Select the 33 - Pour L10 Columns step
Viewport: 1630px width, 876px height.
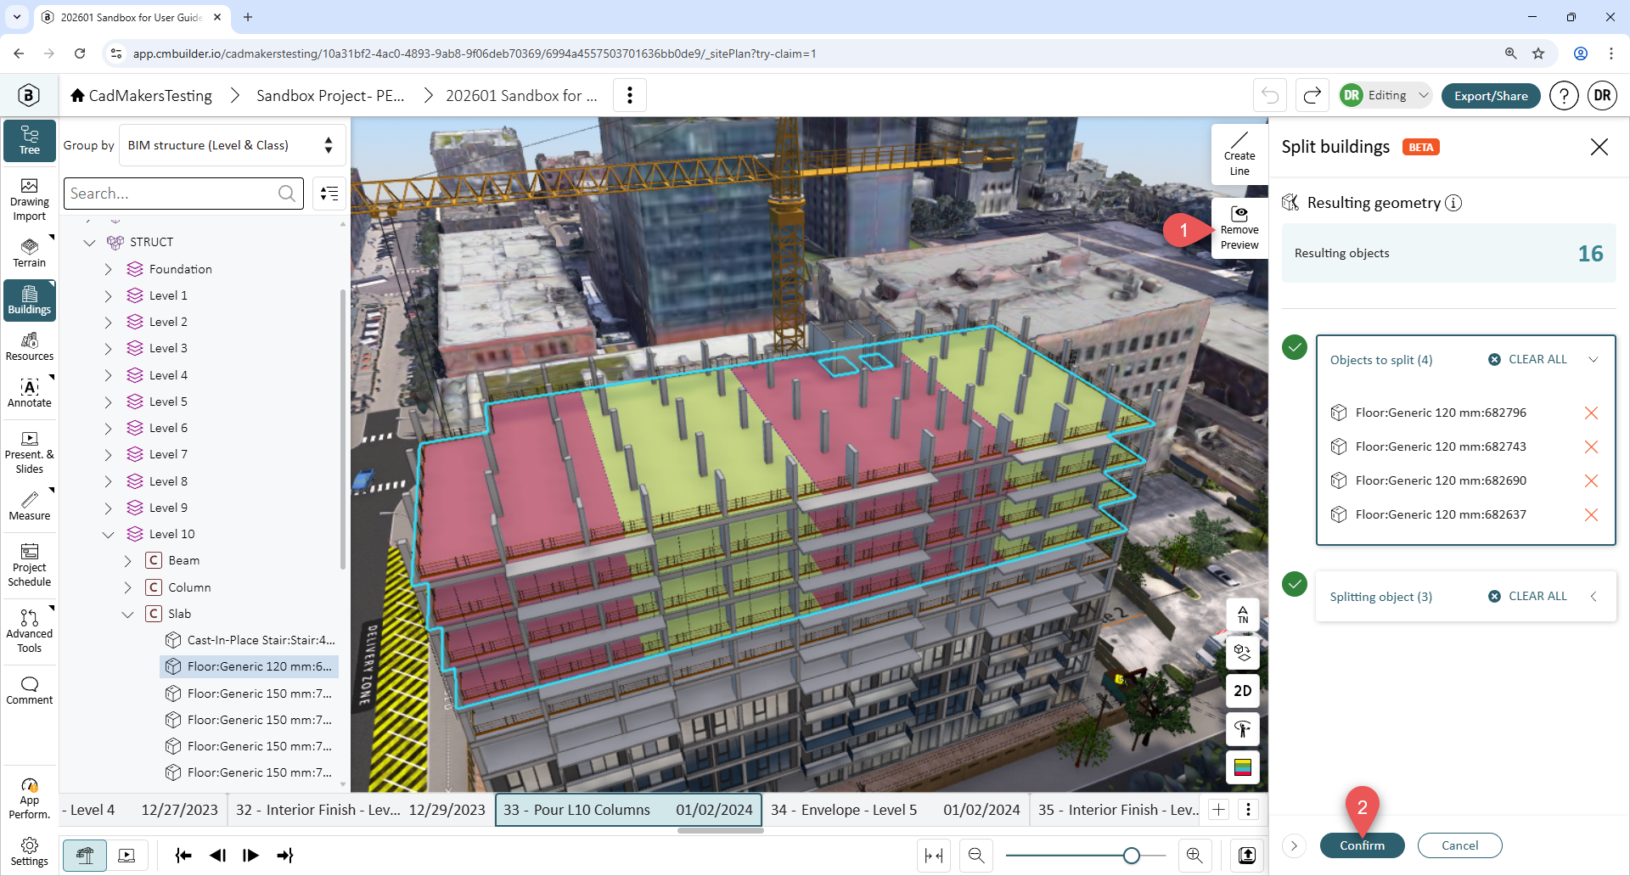tap(628, 810)
